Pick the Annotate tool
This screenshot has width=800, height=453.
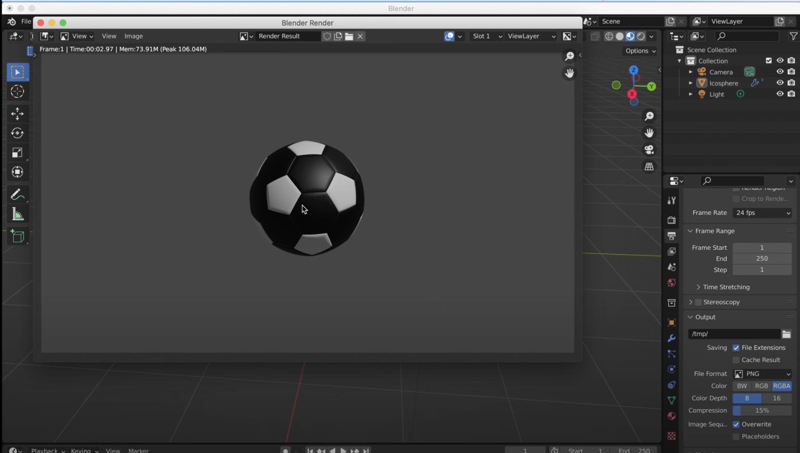(x=17, y=194)
